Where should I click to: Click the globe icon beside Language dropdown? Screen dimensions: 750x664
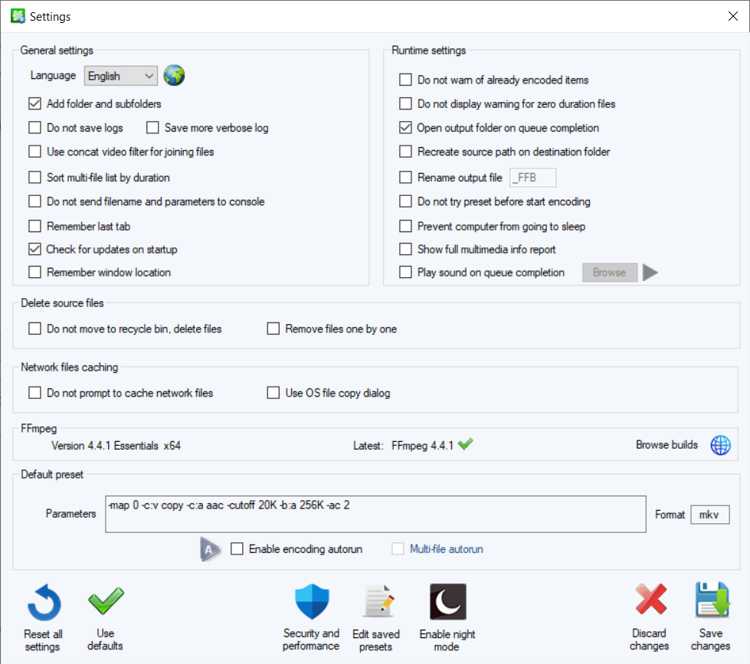click(x=175, y=75)
